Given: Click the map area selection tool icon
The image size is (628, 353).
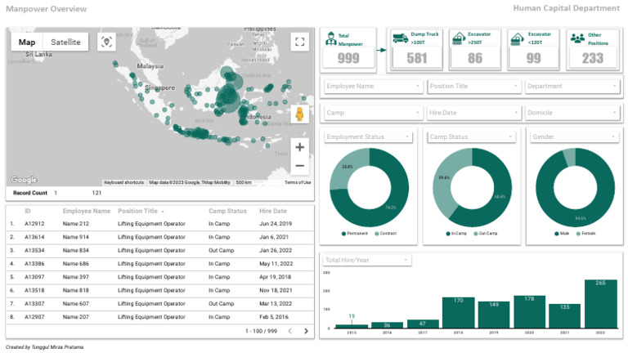Looking at the screenshot, I should (x=107, y=42).
